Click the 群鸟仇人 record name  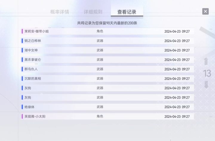pos(31,69)
